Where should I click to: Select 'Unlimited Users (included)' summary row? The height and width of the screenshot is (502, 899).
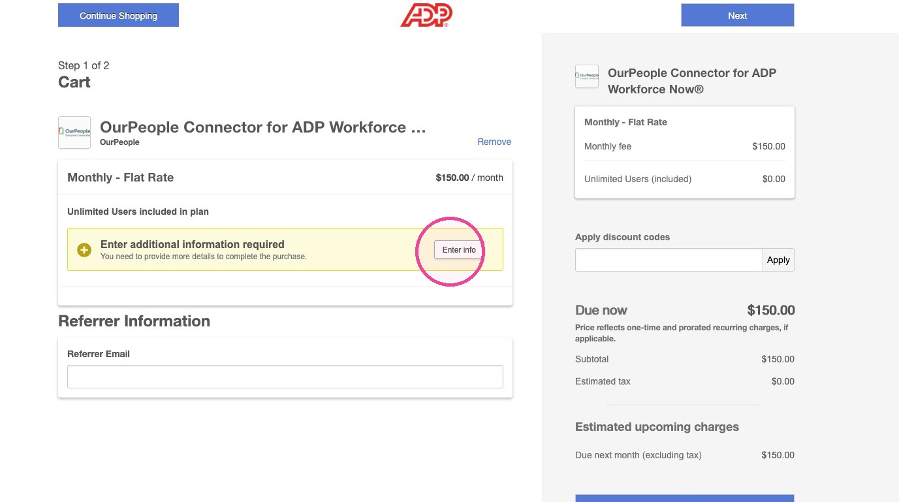point(638,179)
